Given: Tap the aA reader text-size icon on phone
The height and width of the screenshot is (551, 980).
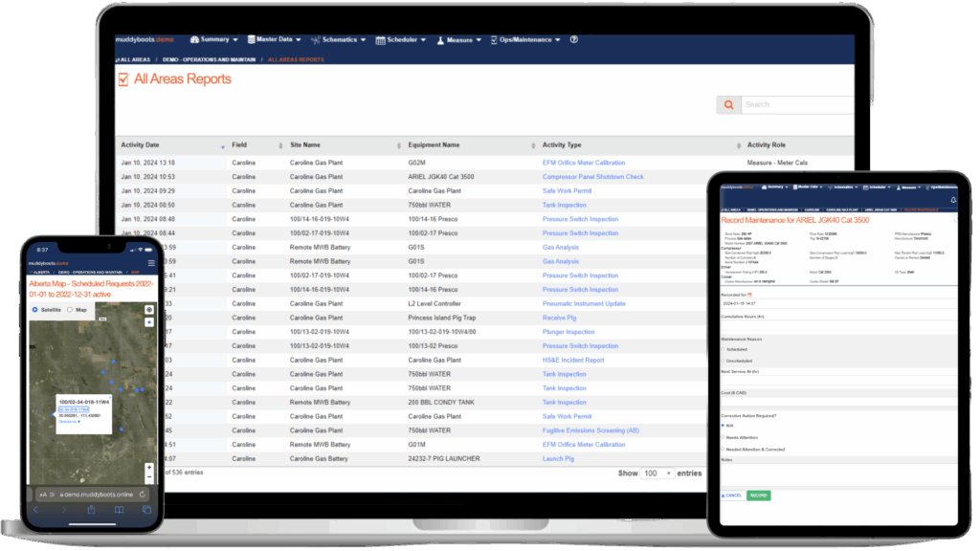Looking at the screenshot, I should (x=43, y=495).
